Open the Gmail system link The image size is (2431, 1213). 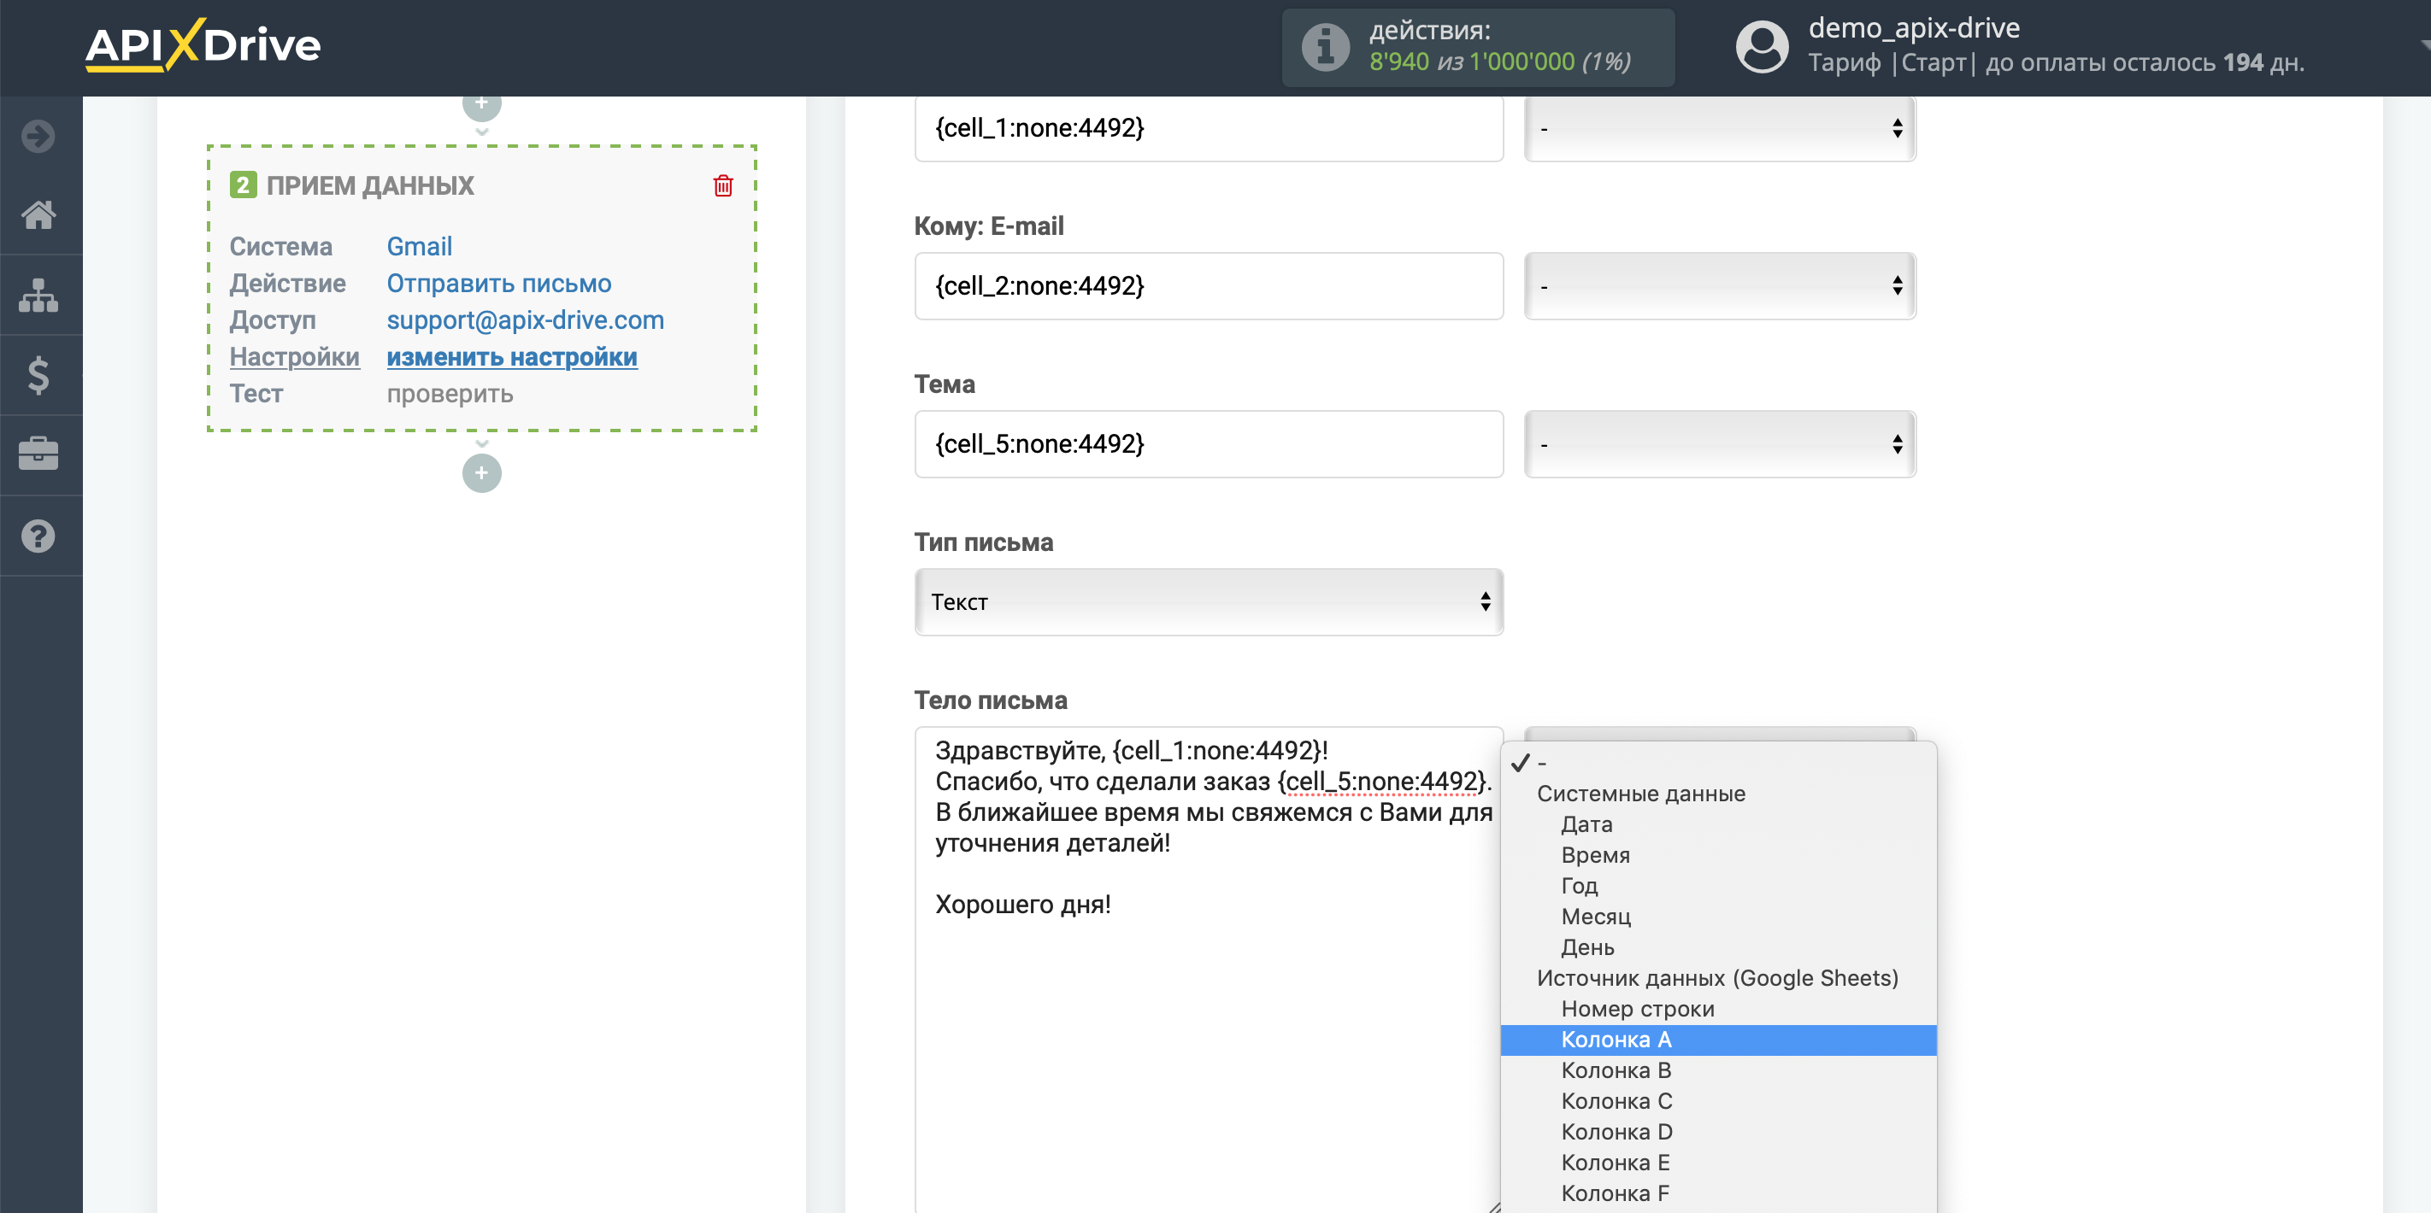pyautogui.click(x=419, y=246)
